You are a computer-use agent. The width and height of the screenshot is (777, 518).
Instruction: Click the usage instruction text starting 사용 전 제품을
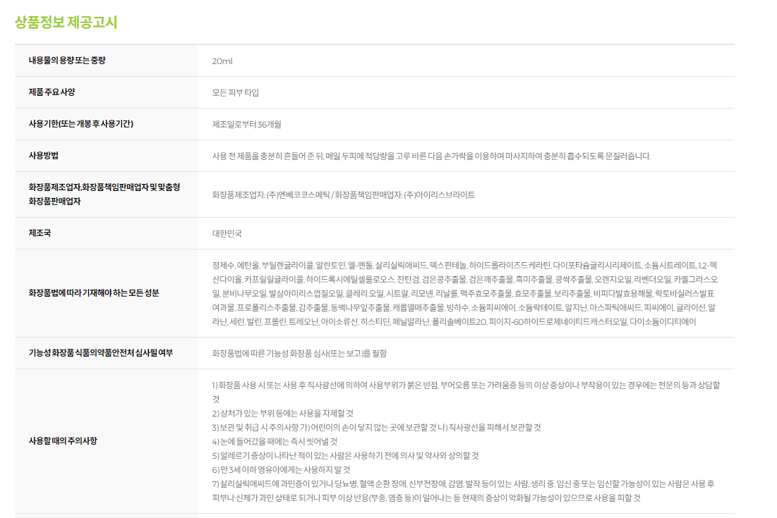point(431,156)
